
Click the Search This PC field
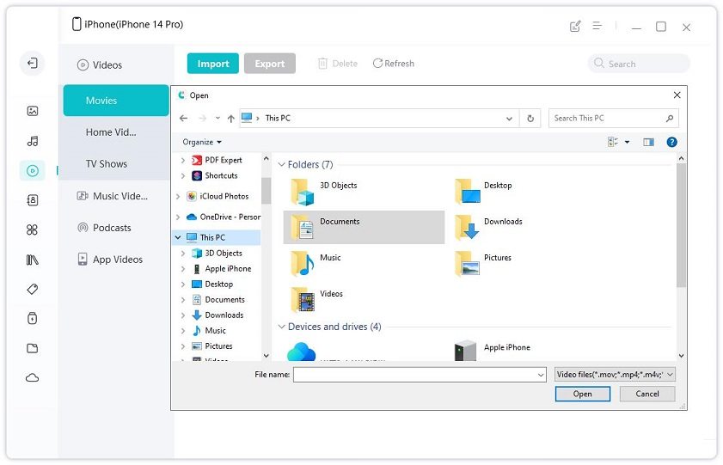coord(614,119)
